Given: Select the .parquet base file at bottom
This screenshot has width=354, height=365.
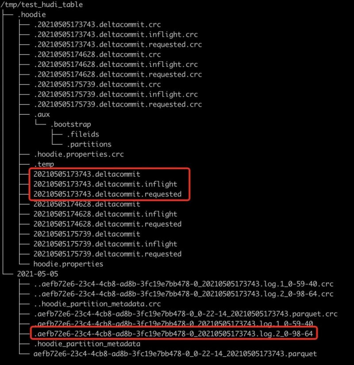Looking at the screenshot, I should pyautogui.click(x=175, y=354).
